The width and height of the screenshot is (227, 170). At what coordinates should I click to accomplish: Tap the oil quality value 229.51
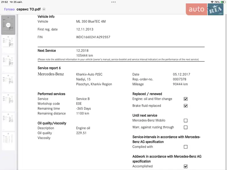click(x=81, y=133)
